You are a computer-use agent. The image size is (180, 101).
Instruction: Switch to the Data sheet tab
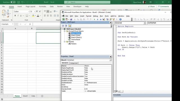tap(33, 96)
